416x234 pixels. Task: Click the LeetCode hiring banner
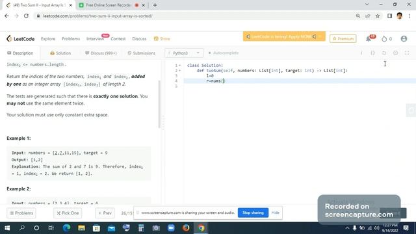click(284, 36)
